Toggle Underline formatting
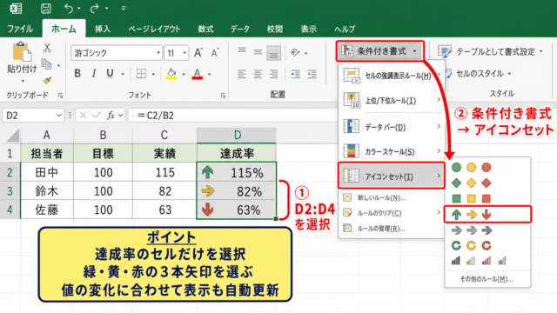This screenshot has height=313, width=557. click(111, 73)
